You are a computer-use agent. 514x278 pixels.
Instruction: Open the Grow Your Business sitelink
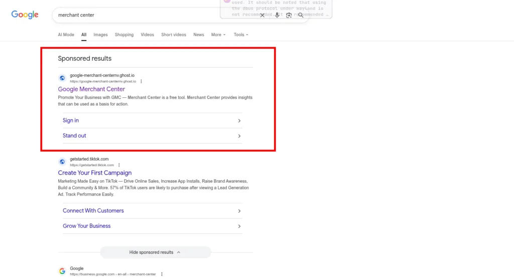click(x=86, y=226)
